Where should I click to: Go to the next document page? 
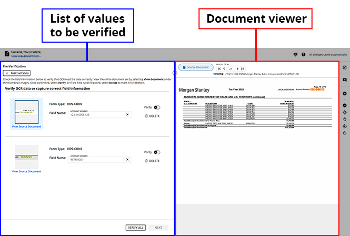[237, 69]
